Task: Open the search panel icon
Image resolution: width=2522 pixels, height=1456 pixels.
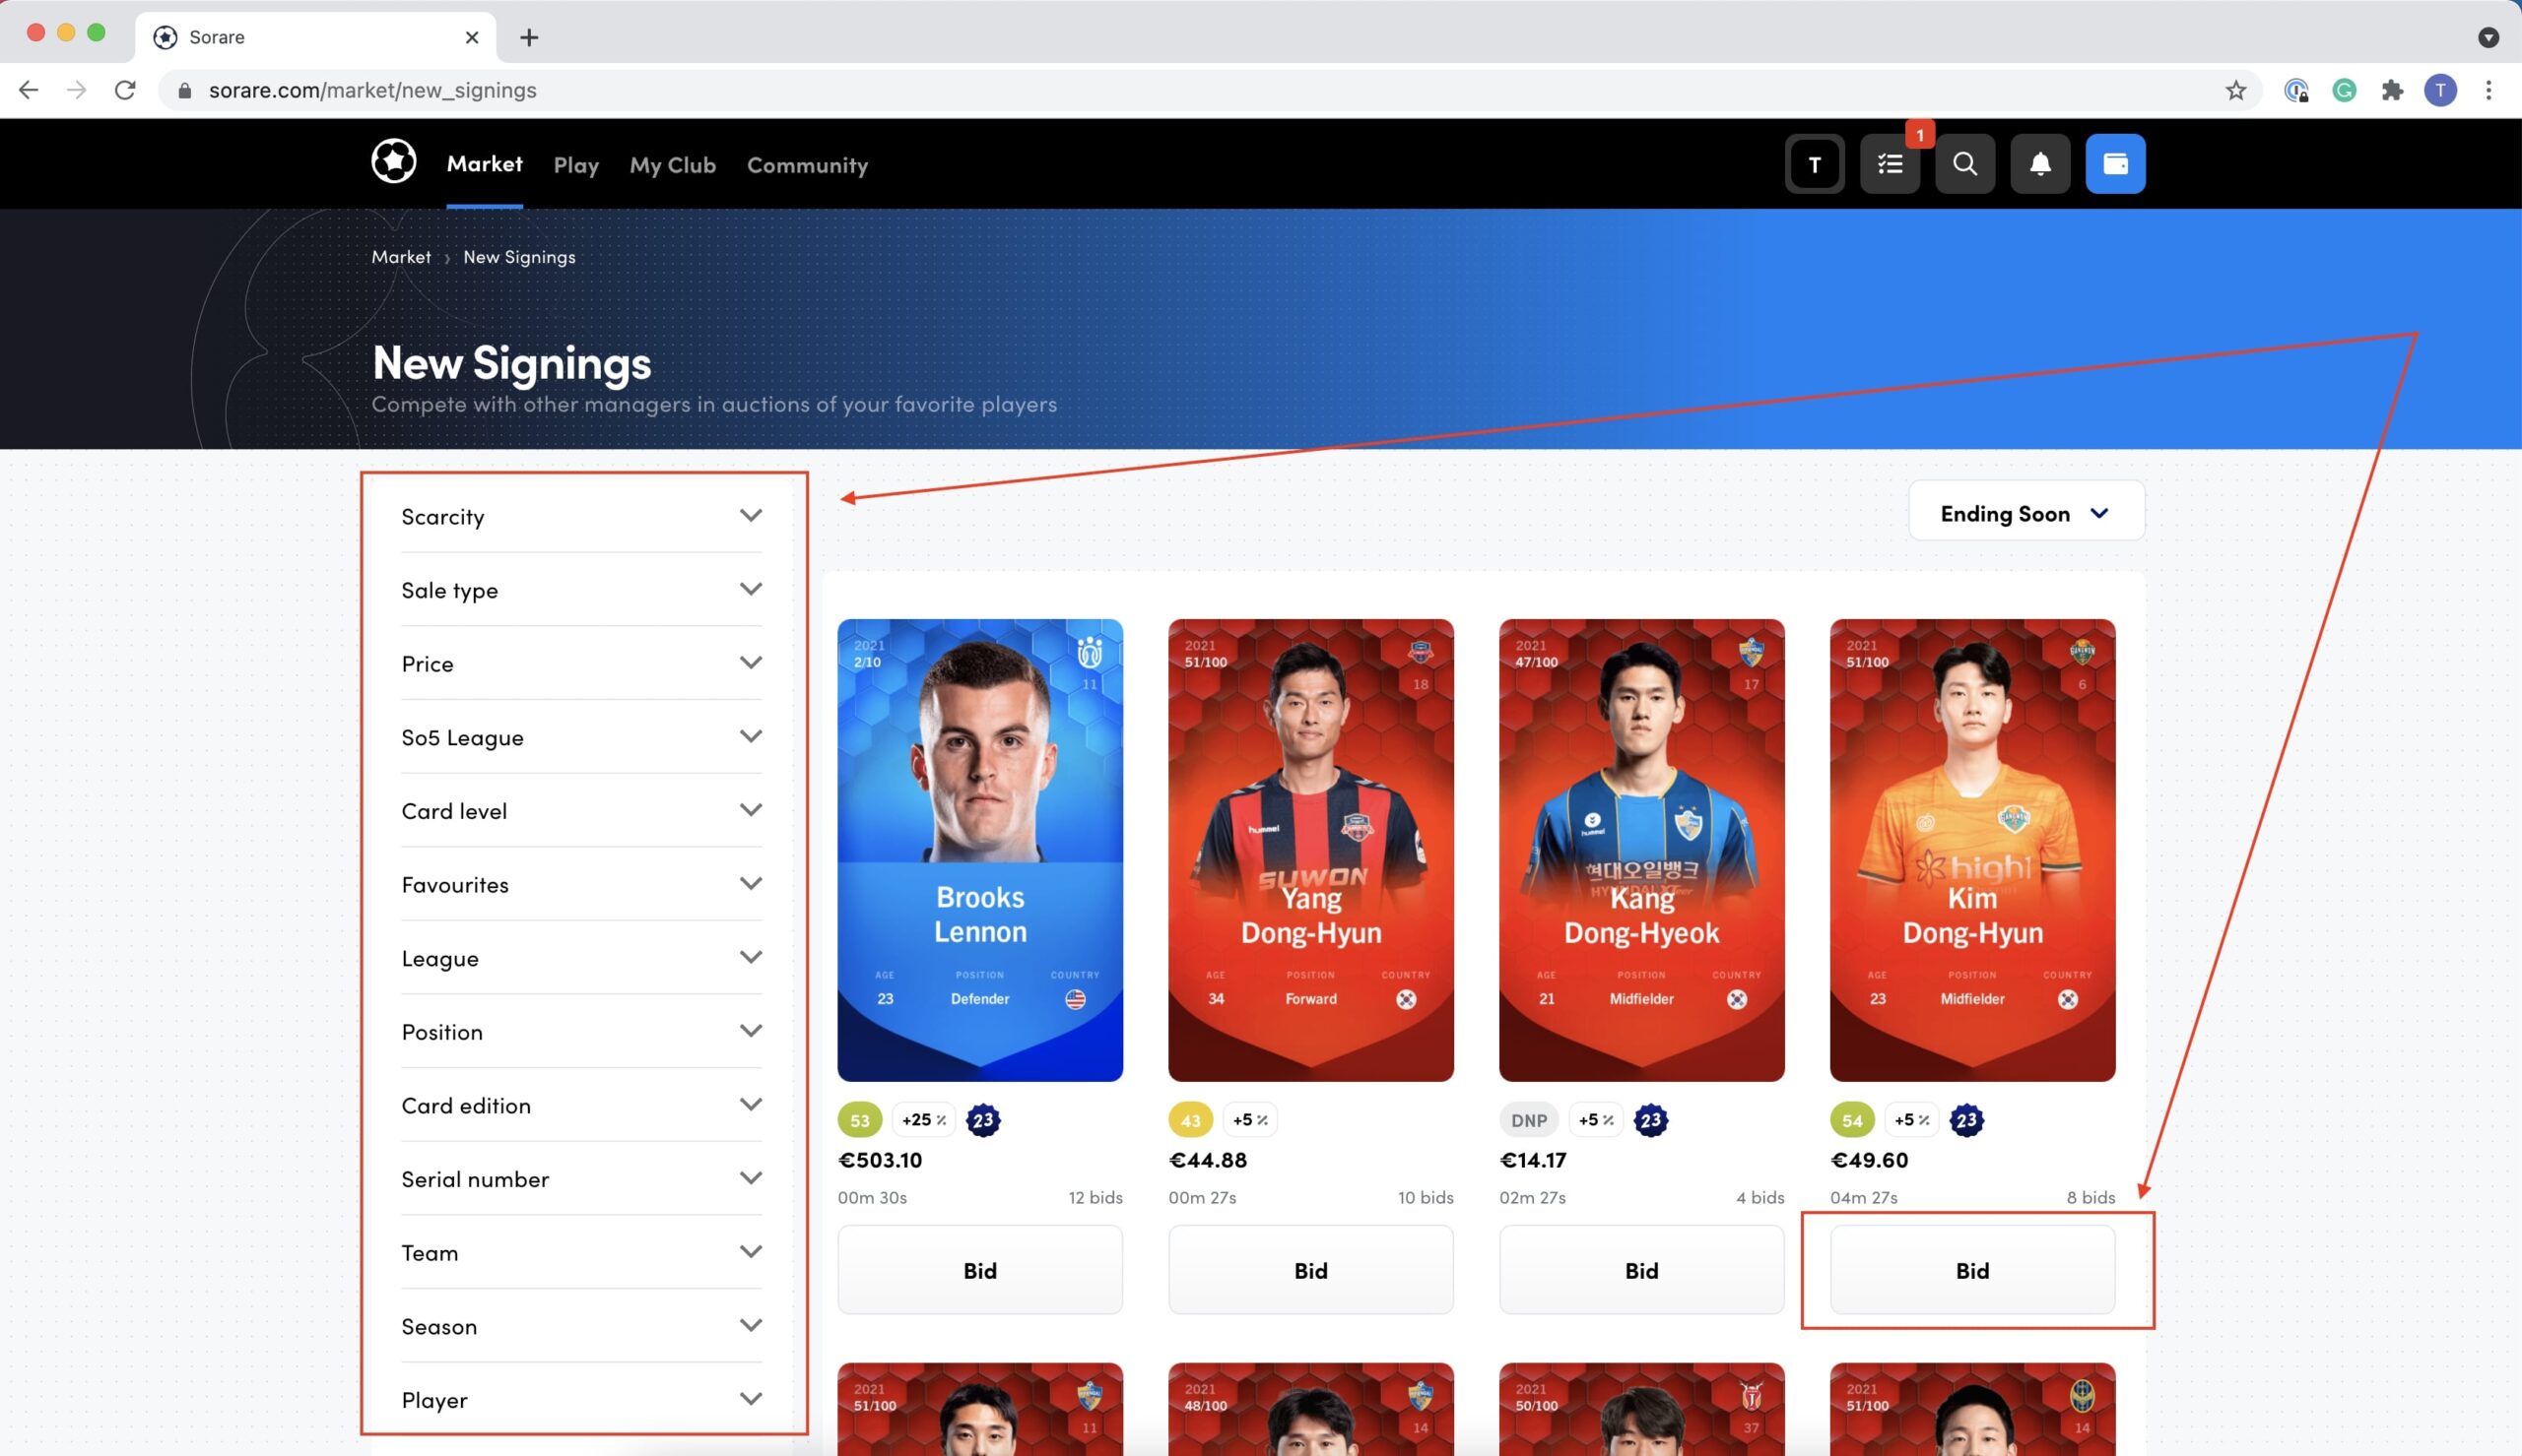Action: pos(1963,163)
